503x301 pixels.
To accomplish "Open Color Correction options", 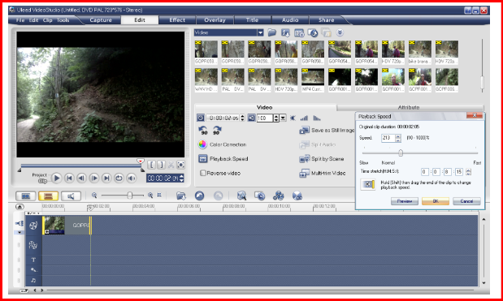I will click(223, 144).
